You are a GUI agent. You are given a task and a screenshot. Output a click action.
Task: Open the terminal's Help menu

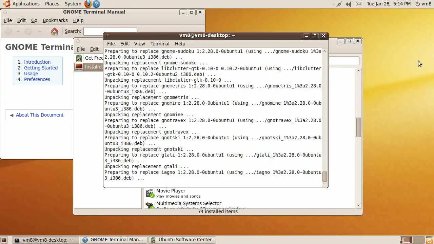(x=180, y=44)
